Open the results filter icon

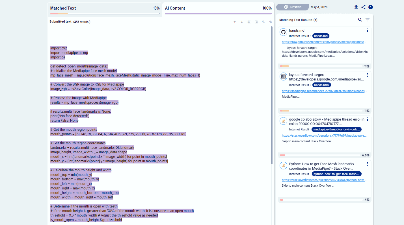click(367, 20)
